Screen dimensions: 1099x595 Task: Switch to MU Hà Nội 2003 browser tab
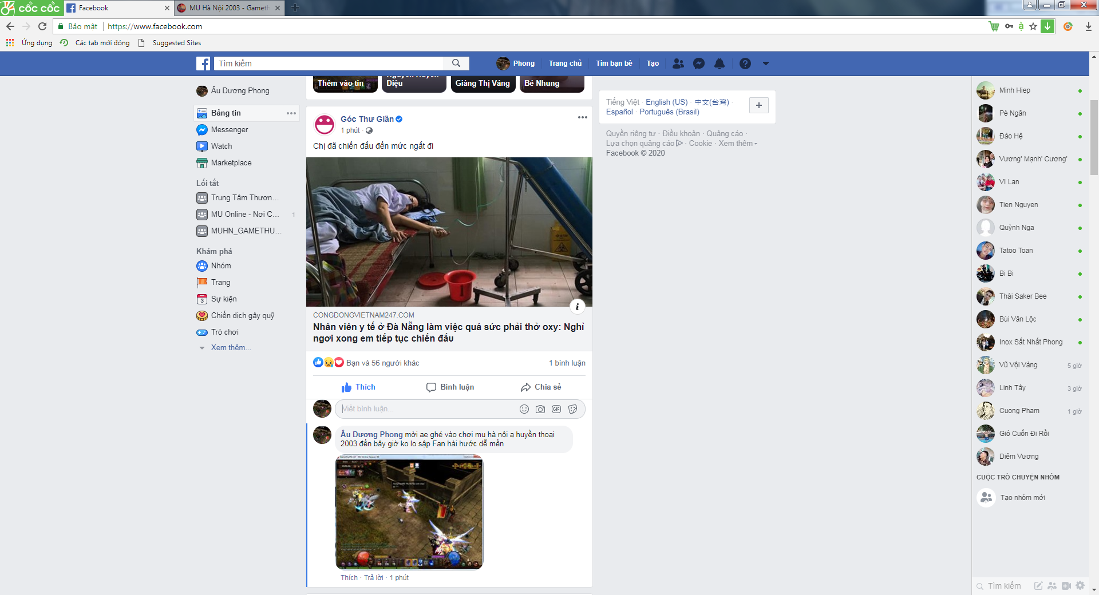(x=228, y=8)
